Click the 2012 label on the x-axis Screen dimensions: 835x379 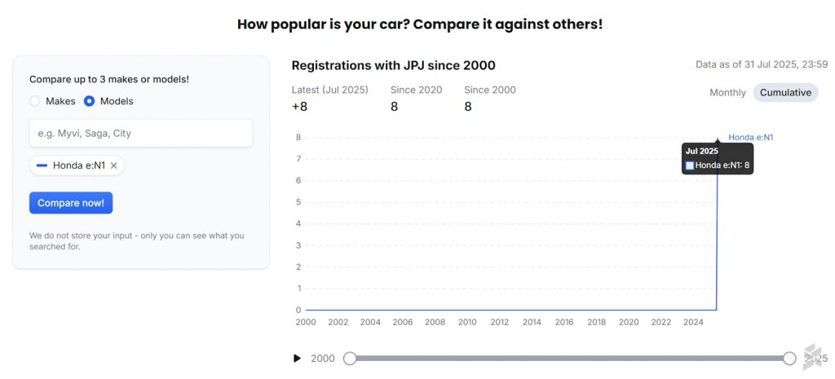500,322
